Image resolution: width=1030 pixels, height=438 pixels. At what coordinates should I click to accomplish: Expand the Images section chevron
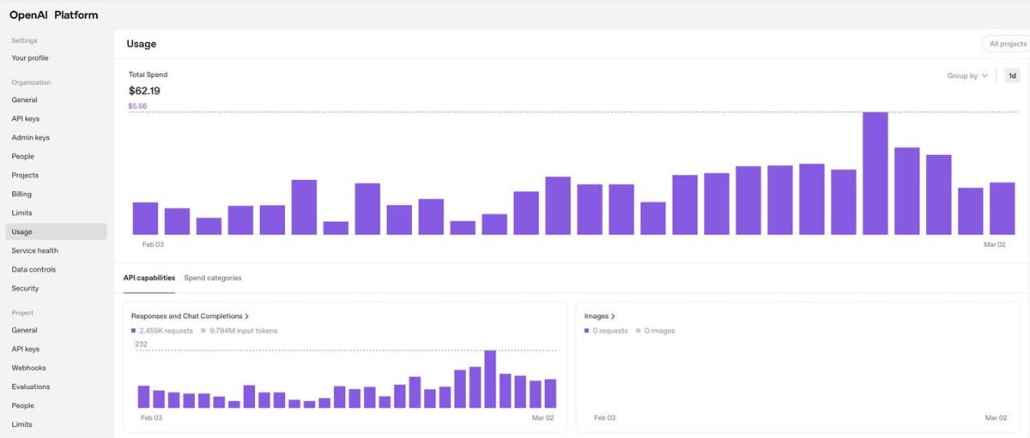613,316
